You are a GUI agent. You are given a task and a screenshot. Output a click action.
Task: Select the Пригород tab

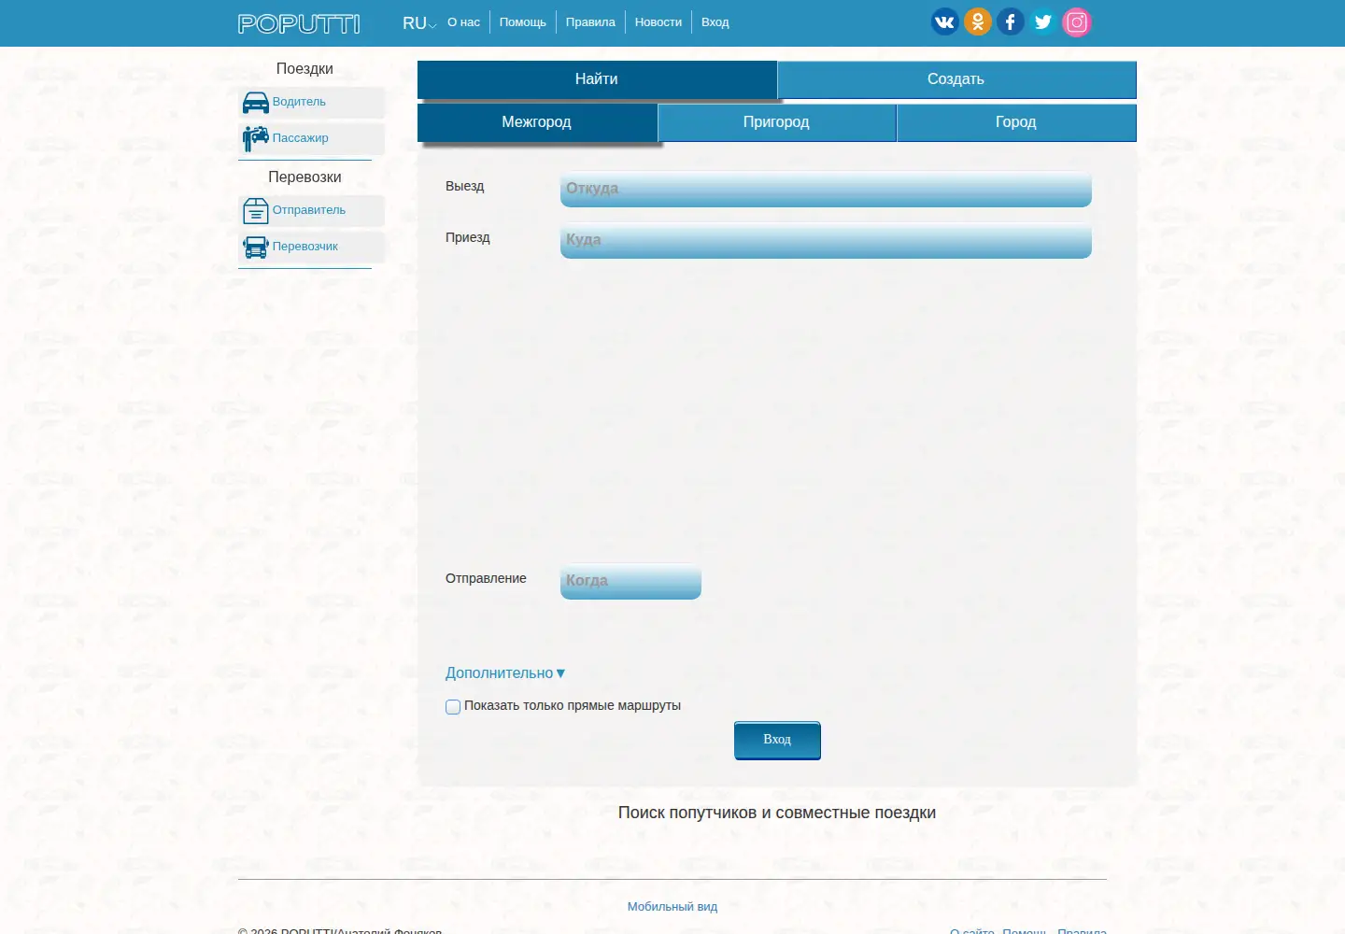[x=777, y=122]
